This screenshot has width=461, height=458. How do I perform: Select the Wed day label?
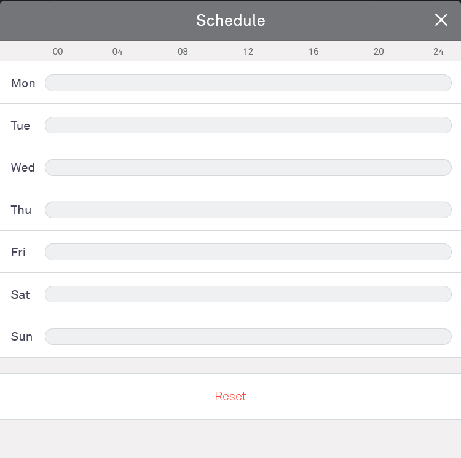click(x=23, y=167)
